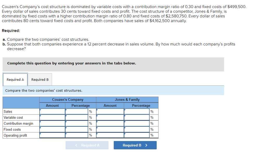
Task: Enter Fixed costs amount for Jones & Family
Action: (x=110, y=129)
